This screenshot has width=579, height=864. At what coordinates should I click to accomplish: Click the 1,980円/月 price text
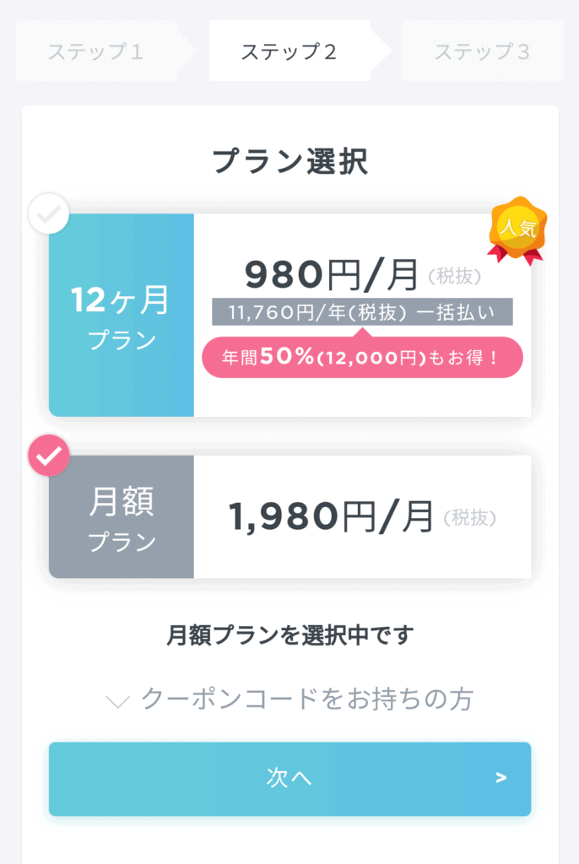pos(332,516)
